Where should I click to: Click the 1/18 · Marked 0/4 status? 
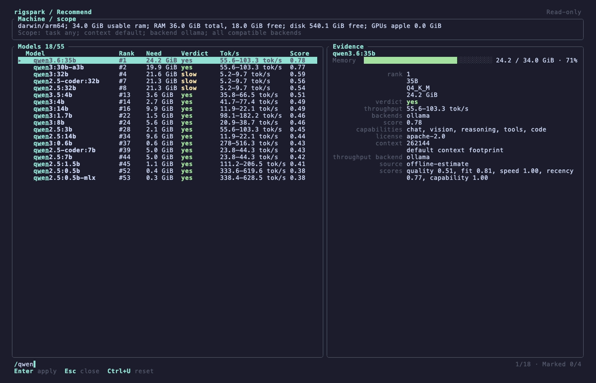coord(548,364)
